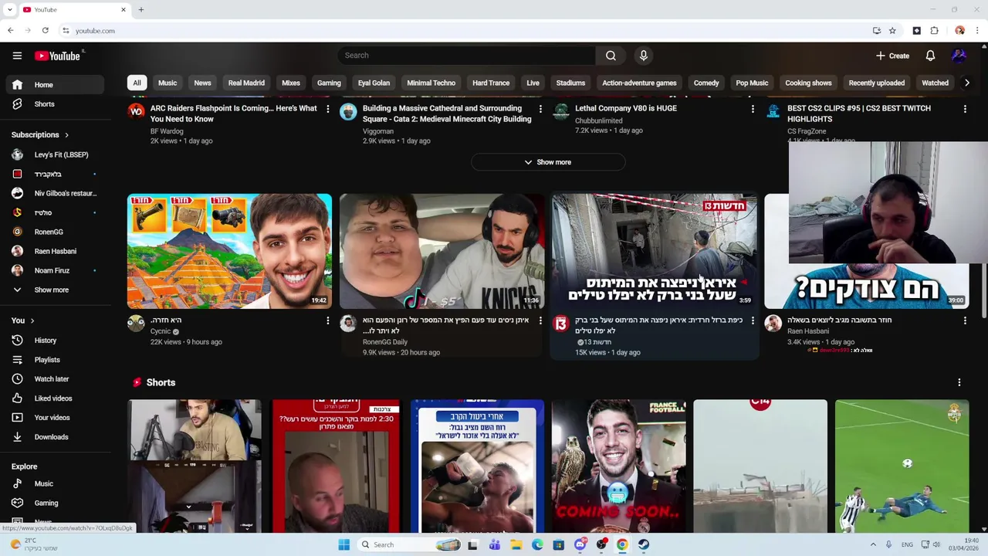
Task: Click the magnifier search button
Action: point(611,56)
